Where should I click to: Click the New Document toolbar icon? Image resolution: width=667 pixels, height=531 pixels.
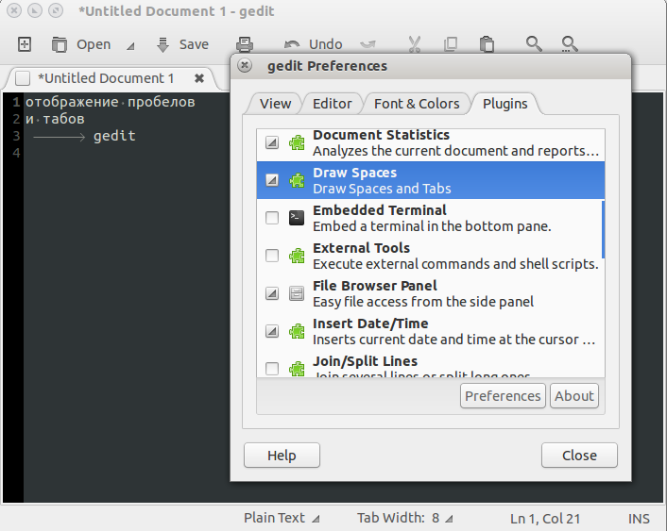[26, 44]
